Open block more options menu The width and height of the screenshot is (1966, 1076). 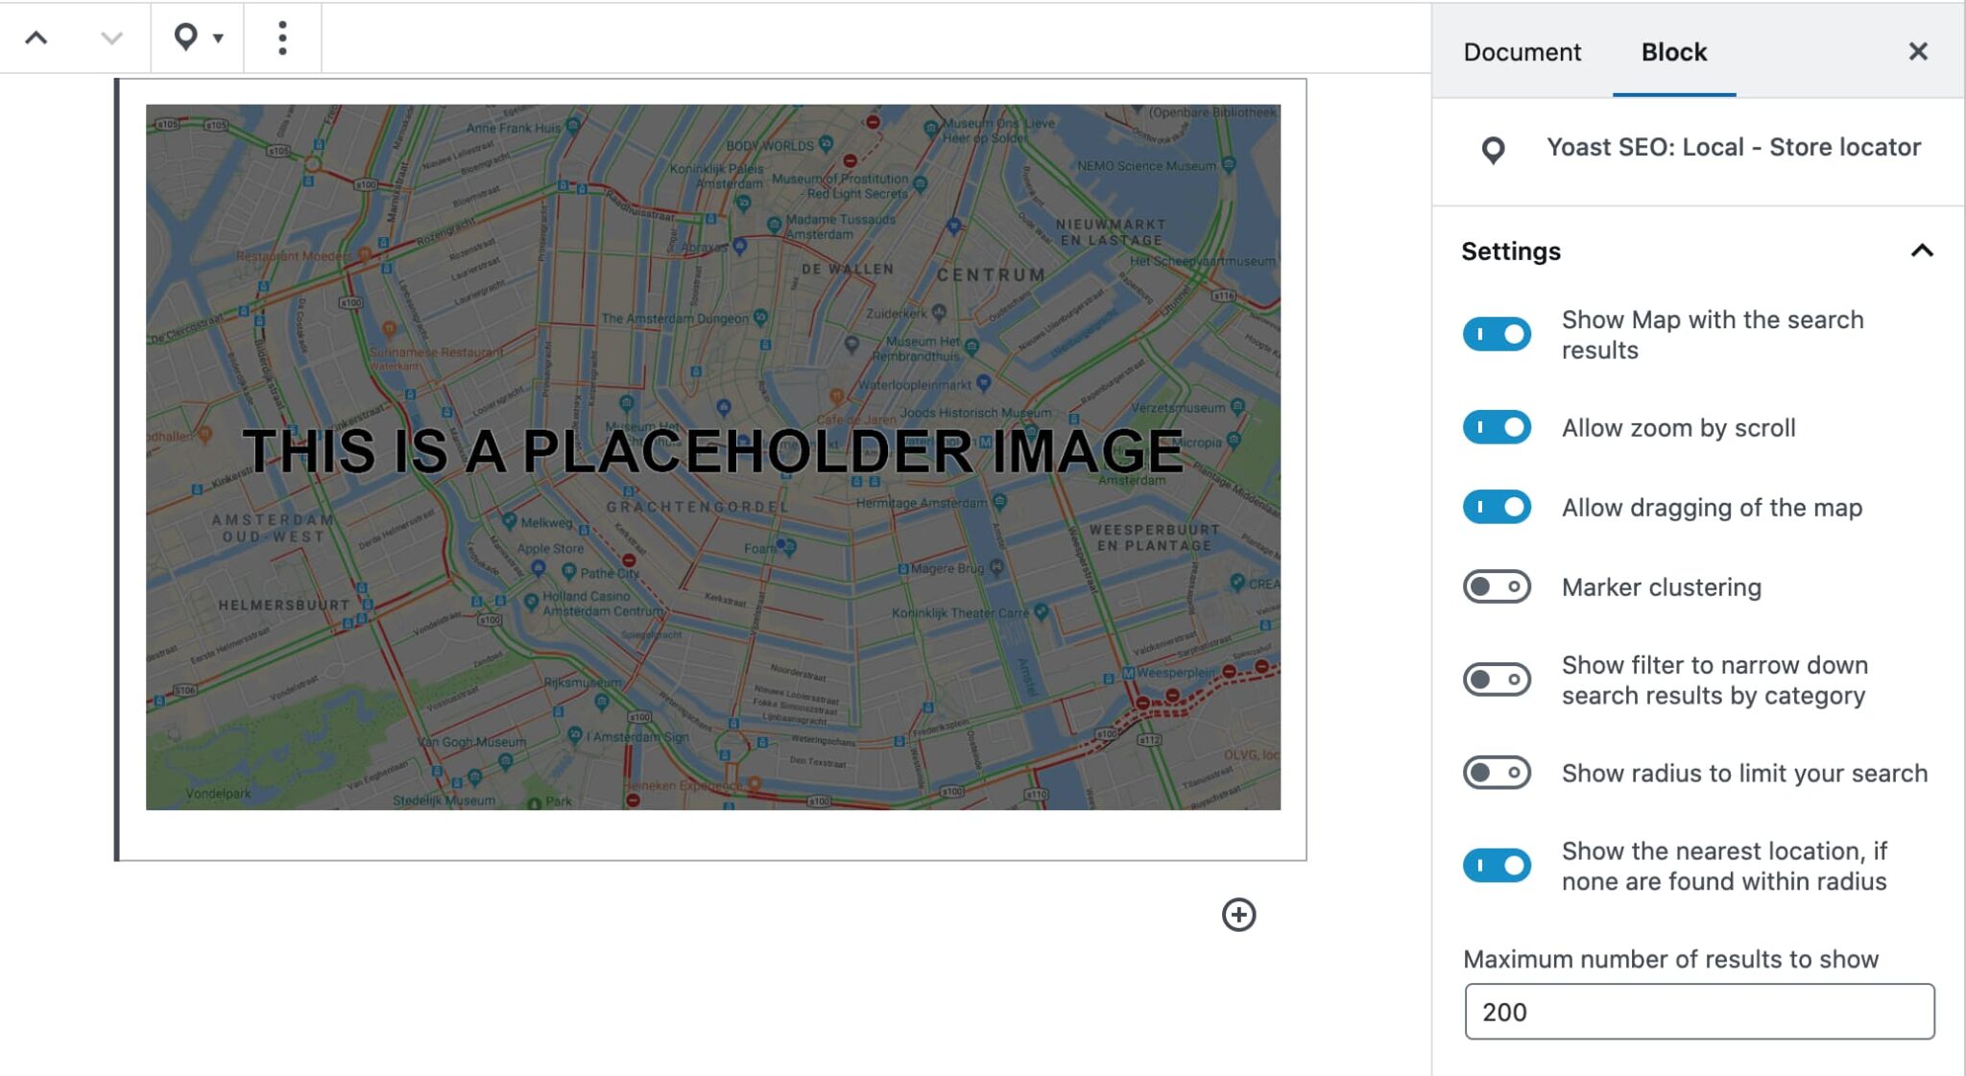point(282,38)
